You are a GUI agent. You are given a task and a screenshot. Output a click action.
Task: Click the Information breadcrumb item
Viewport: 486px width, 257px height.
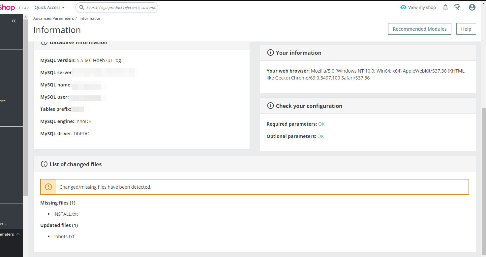pyautogui.click(x=90, y=18)
